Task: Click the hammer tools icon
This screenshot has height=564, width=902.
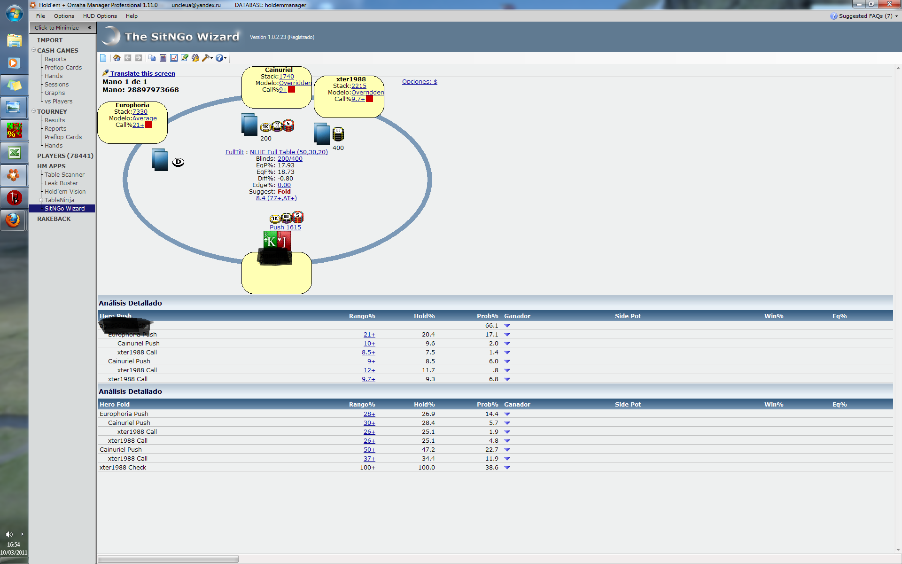Action: (206, 58)
